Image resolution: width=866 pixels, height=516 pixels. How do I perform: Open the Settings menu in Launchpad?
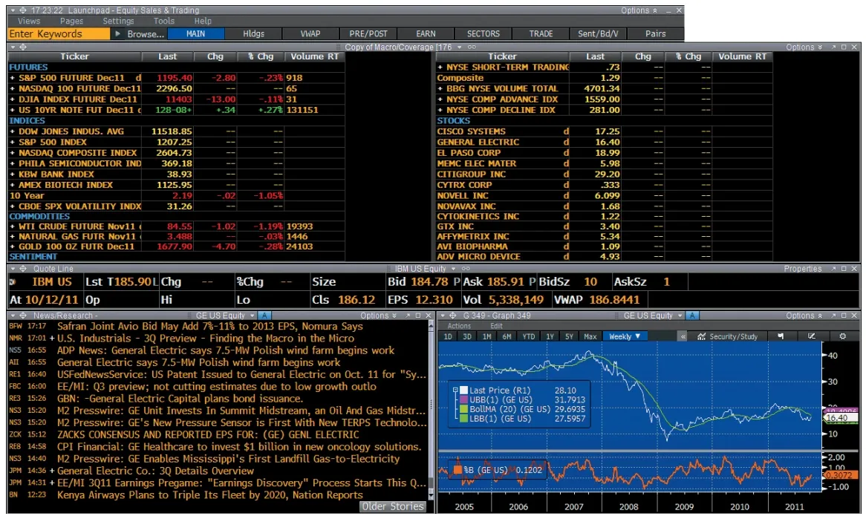(x=118, y=22)
